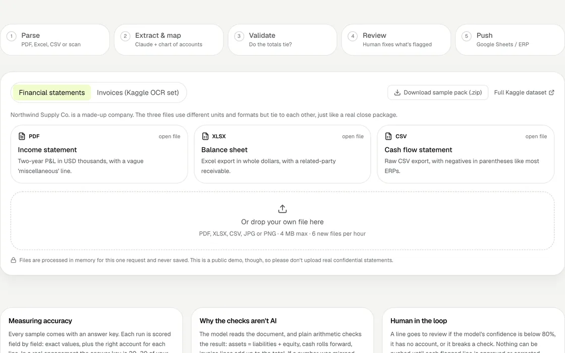Click 'Claude + chart of accounts' subtitle text
The image size is (565, 353).
pos(168,44)
